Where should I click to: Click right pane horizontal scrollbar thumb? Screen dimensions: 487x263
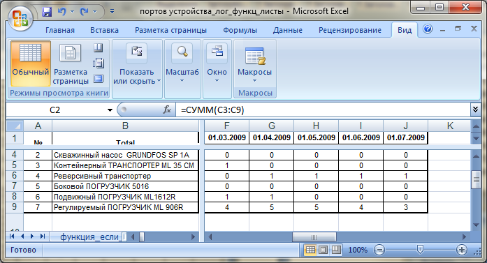(314, 237)
